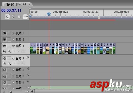Expand the 视频 3 track
The height and width of the screenshot is (93, 133).
click(13, 33)
